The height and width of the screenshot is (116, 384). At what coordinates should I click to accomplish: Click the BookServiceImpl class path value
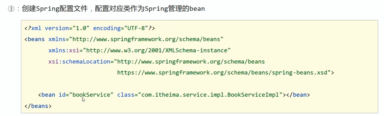(x=212, y=95)
